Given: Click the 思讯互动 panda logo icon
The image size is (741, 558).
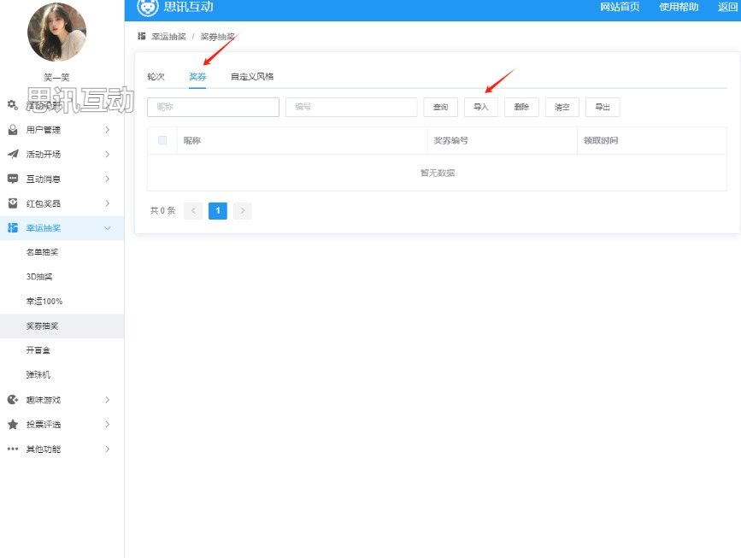Looking at the screenshot, I should (148, 8).
